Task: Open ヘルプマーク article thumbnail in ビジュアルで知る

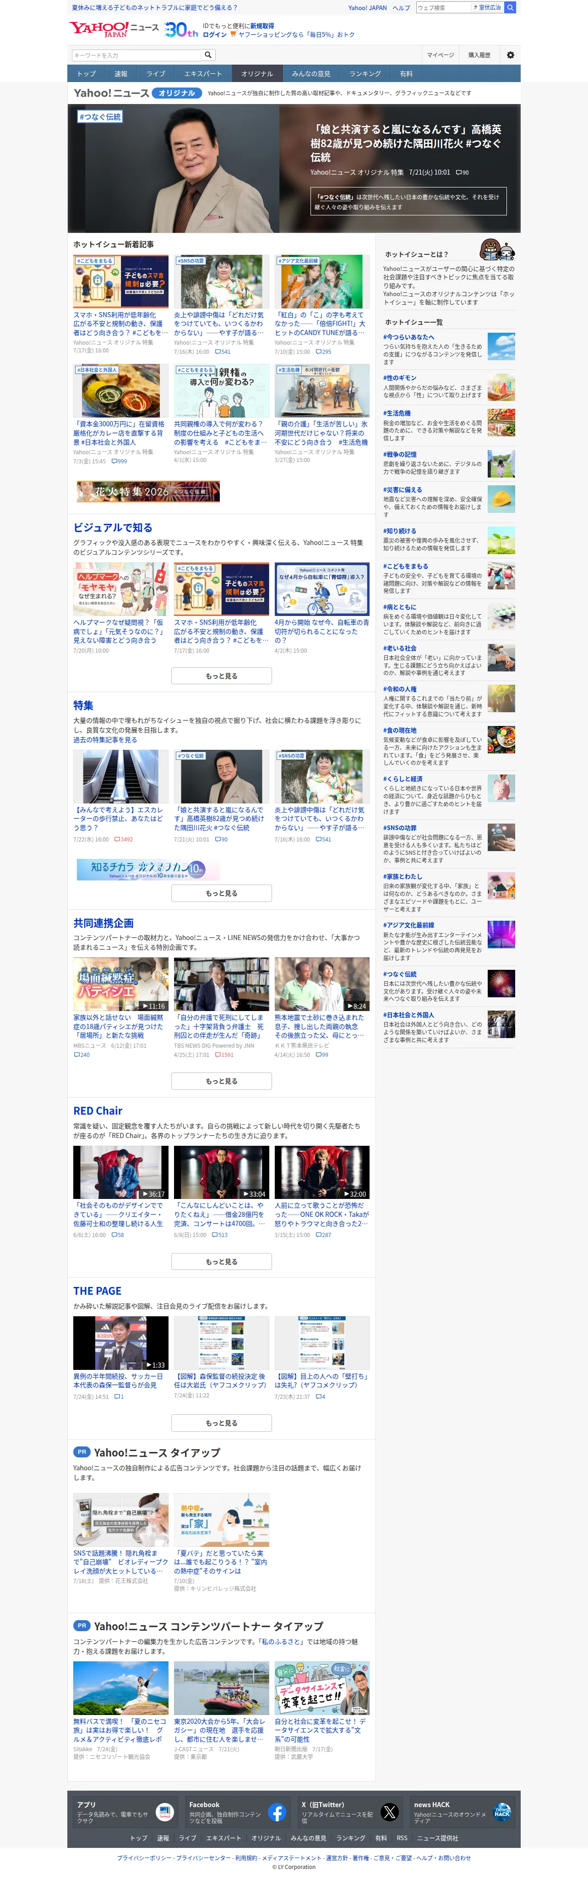Action: [120, 589]
